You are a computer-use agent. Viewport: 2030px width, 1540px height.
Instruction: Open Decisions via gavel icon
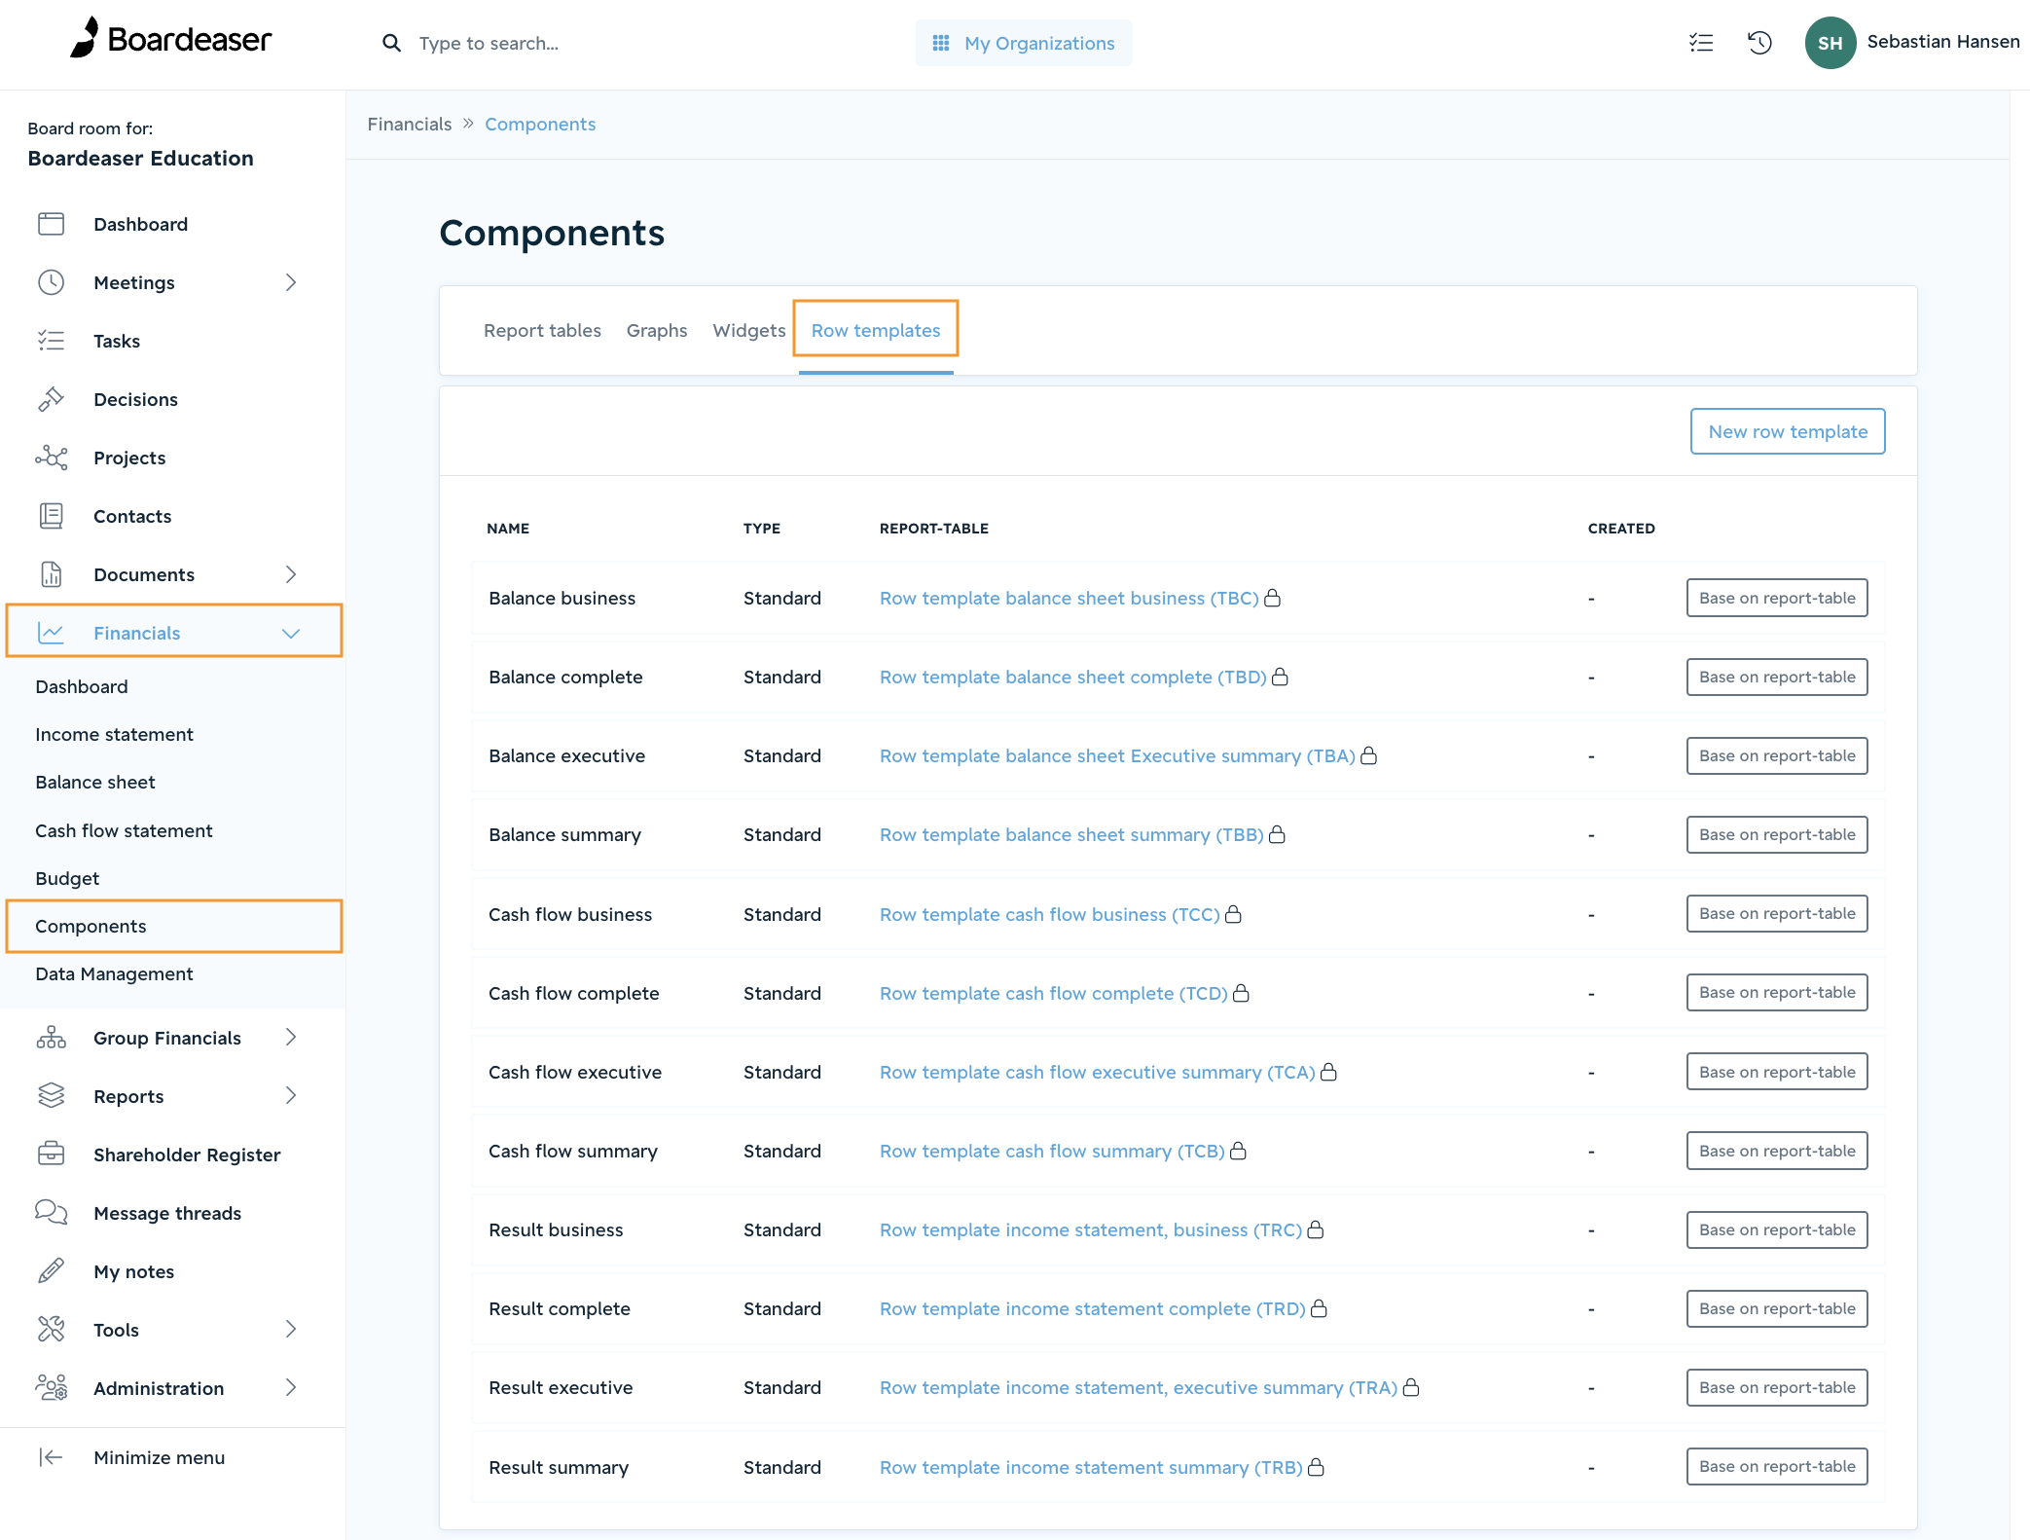52,399
